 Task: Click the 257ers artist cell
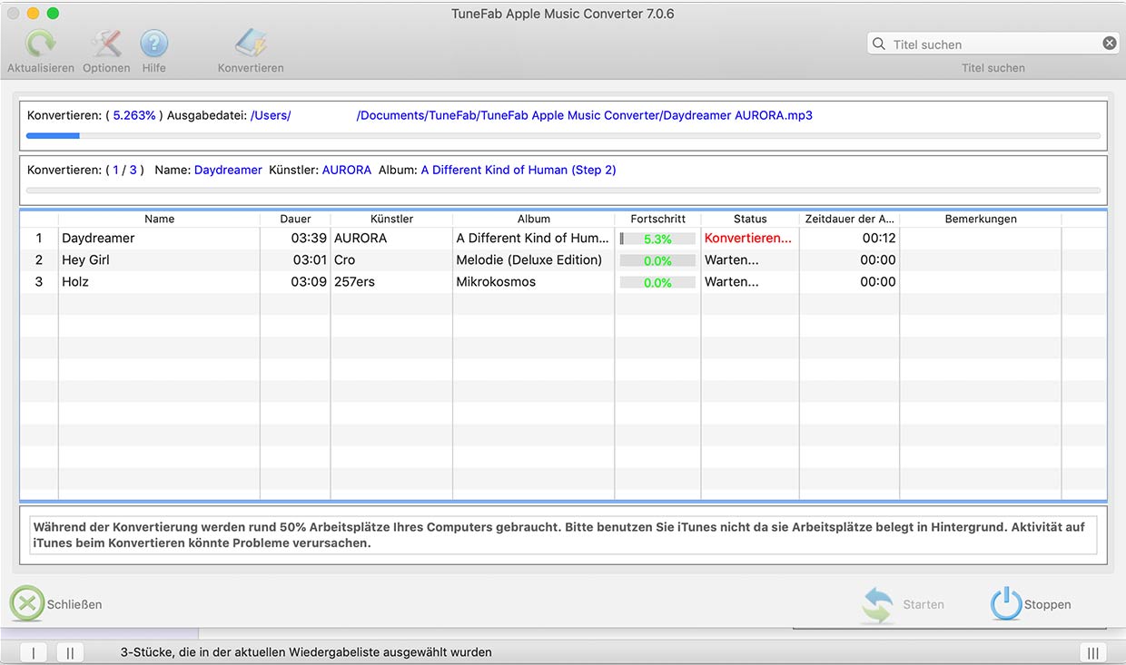coord(354,281)
